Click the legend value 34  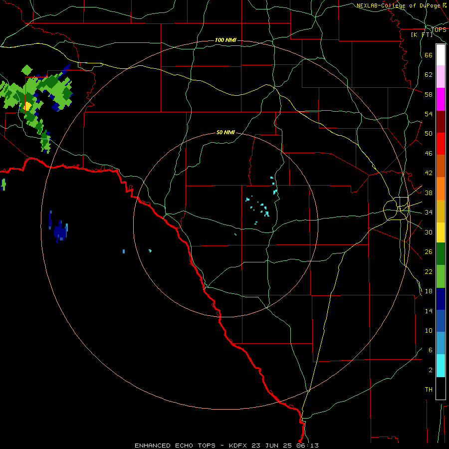click(x=429, y=213)
